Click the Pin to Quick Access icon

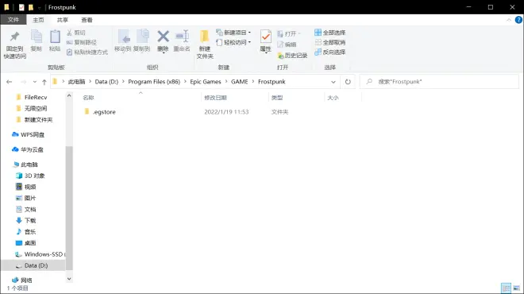(15, 37)
